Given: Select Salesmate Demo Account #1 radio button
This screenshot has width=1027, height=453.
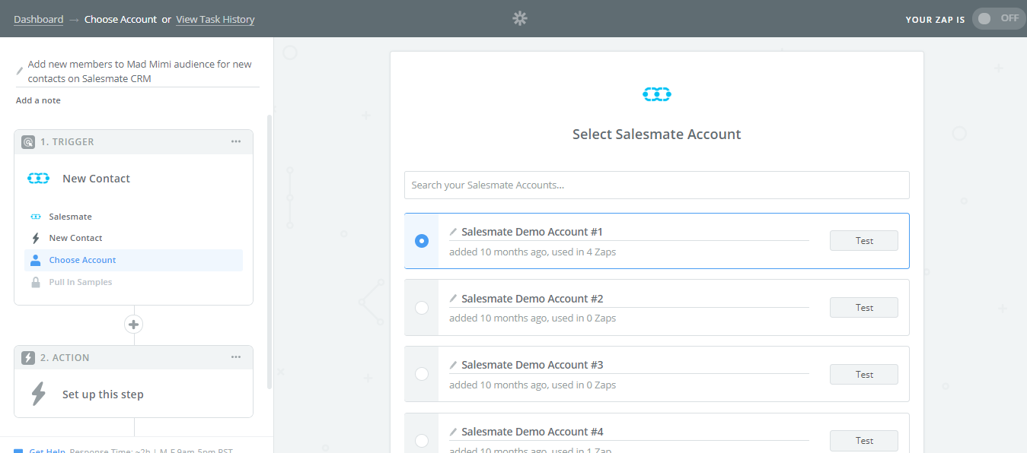Looking at the screenshot, I should 422,241.
